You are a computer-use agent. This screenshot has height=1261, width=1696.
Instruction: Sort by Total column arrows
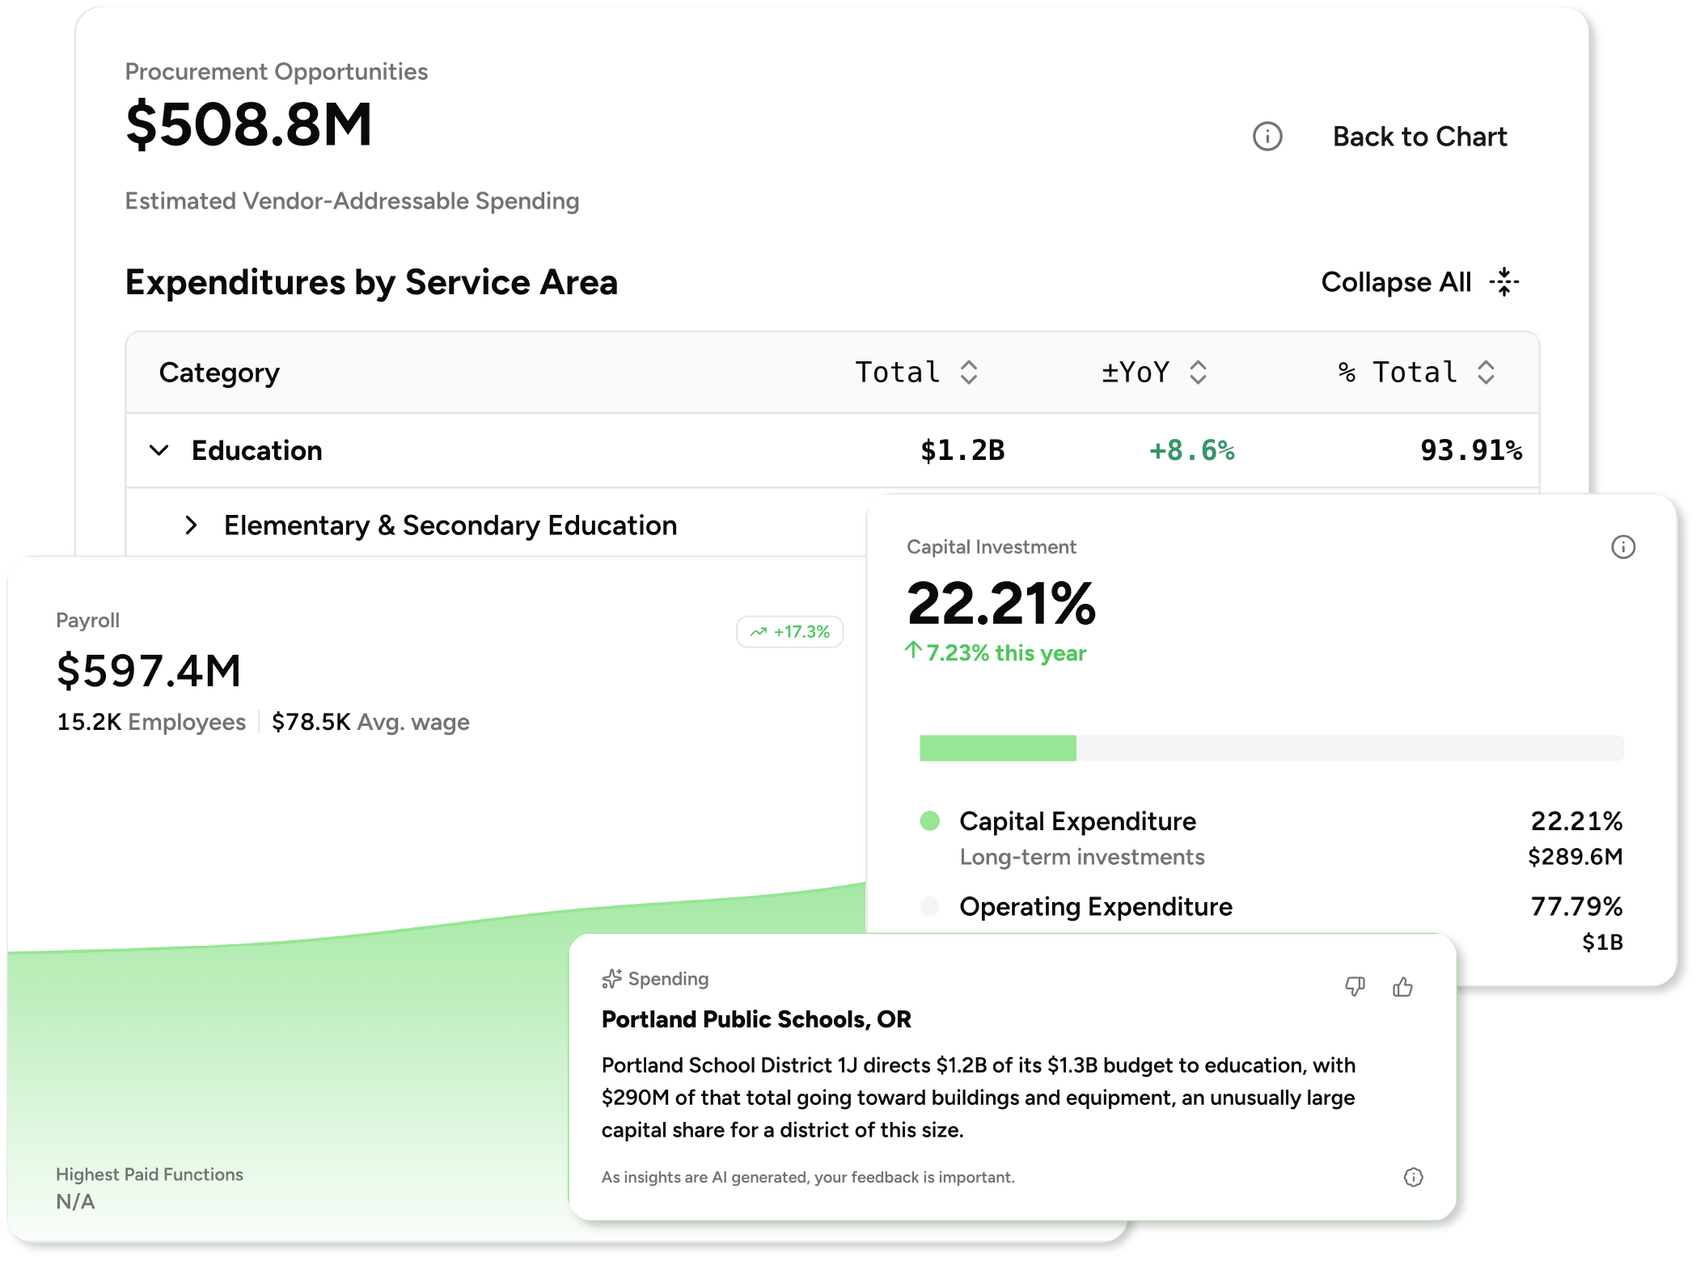[968, 373]
